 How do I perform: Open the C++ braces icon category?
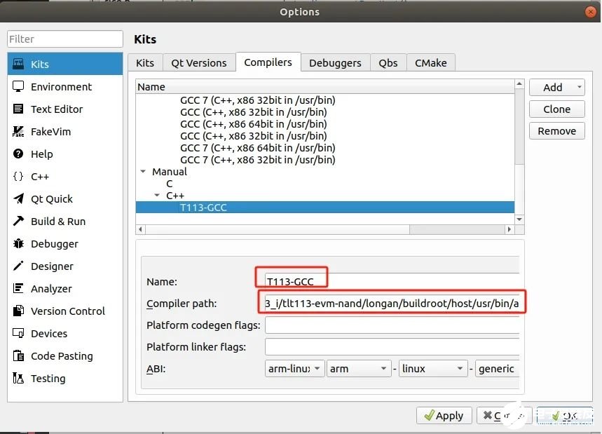[x=18, y=176]
